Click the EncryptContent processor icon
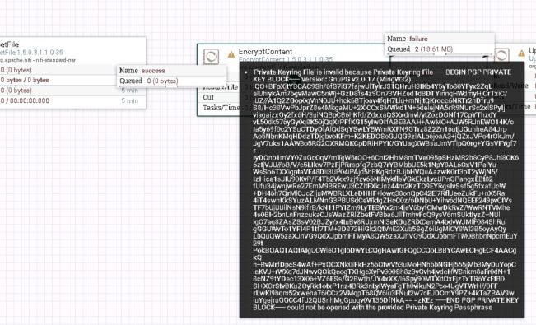 [211, 57]
